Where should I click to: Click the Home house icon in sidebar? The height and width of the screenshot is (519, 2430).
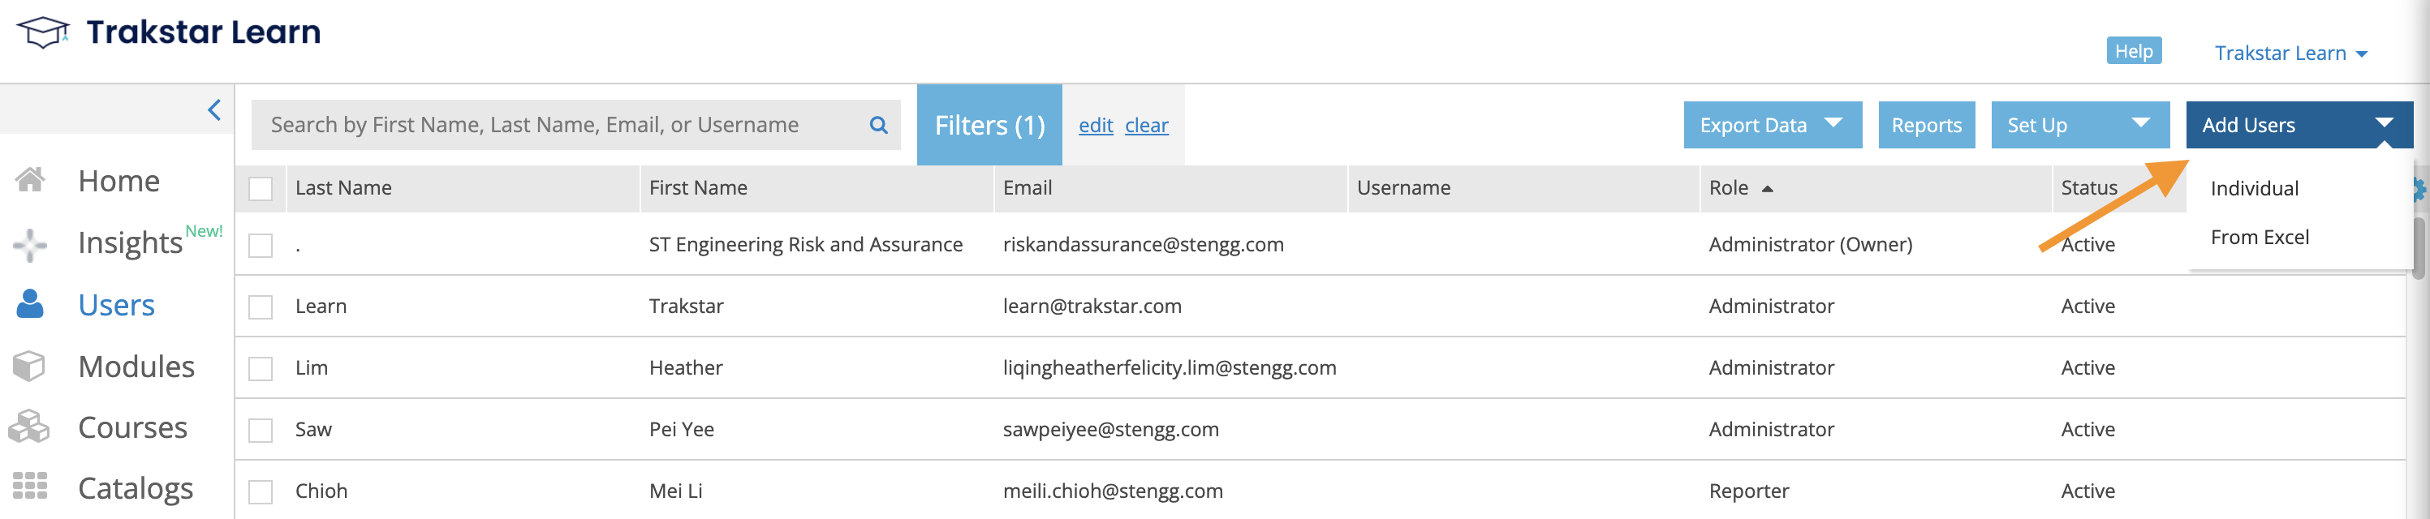[x=30, y=180]
